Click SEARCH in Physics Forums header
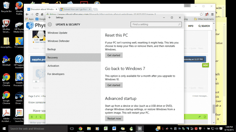Image resolution: width=236 pixels, height=132 pixels. pos(204,26)
